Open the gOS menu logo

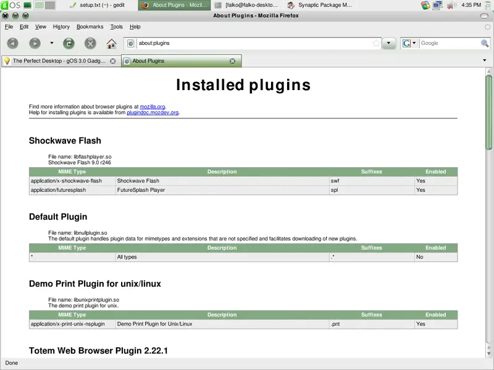click(10, 5)
